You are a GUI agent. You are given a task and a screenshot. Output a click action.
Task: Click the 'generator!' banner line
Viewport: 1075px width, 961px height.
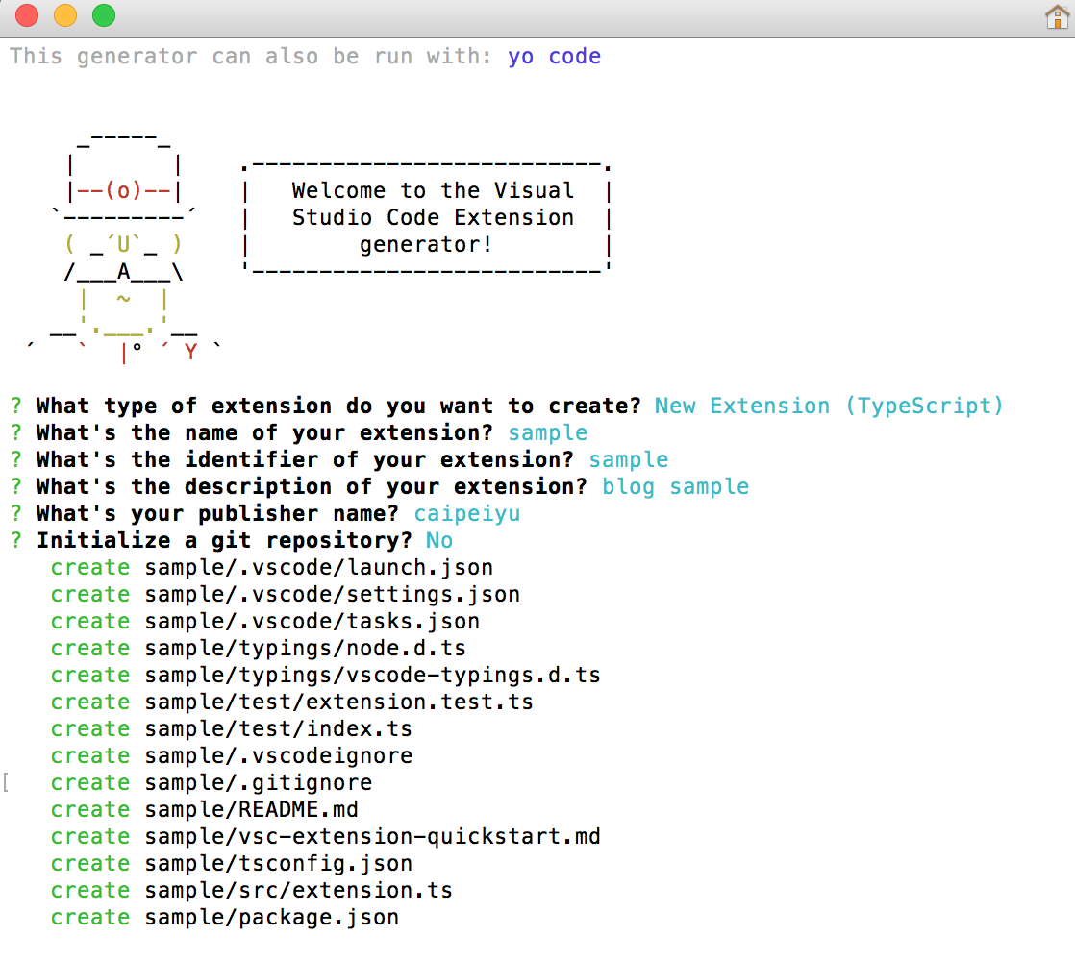426,244
